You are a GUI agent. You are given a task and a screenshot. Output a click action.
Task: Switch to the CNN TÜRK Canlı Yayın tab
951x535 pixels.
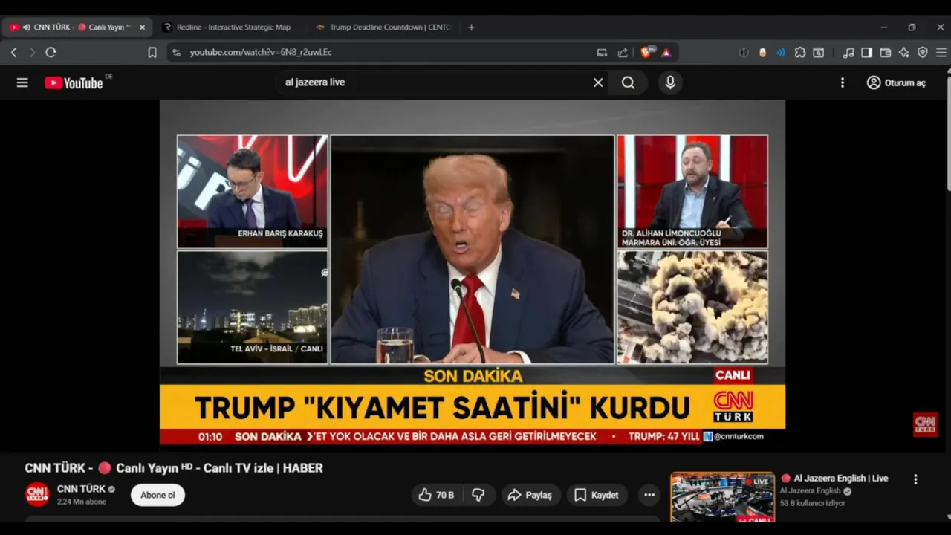[x=77, y=27]
